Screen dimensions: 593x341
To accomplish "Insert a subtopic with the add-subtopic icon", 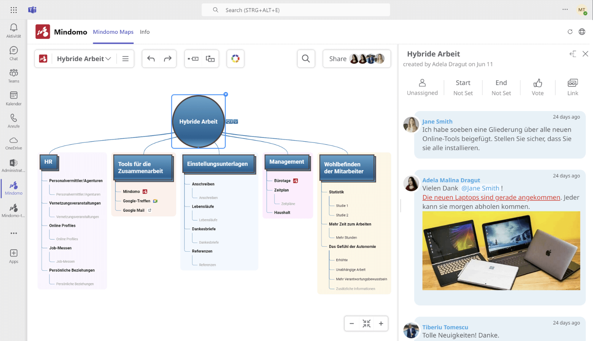I will pyautogui.click(x=210, y=59).
